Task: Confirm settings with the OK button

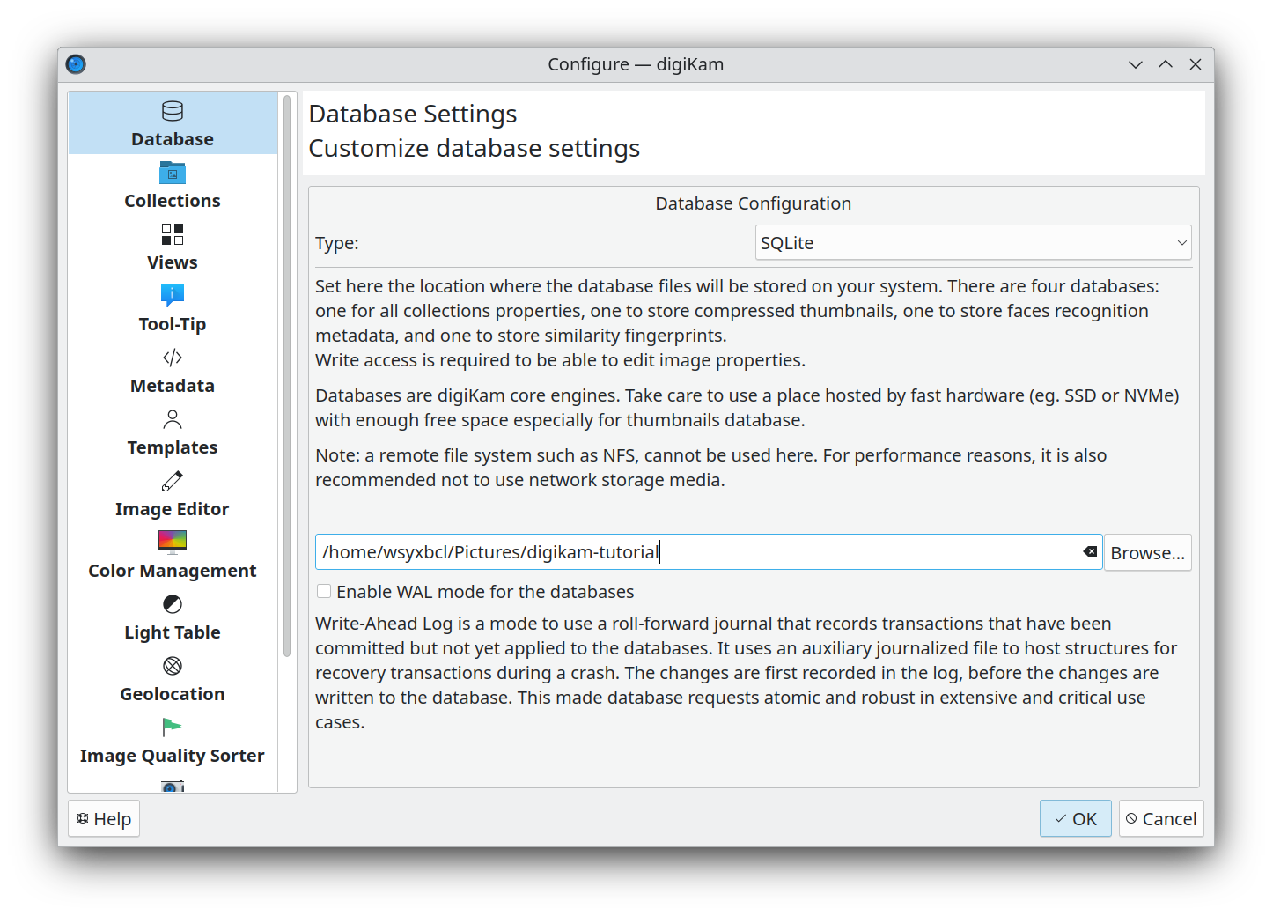Action: tap(1075, 819)
